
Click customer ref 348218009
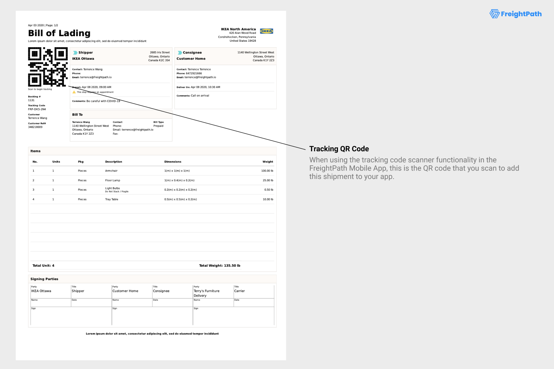35,127
